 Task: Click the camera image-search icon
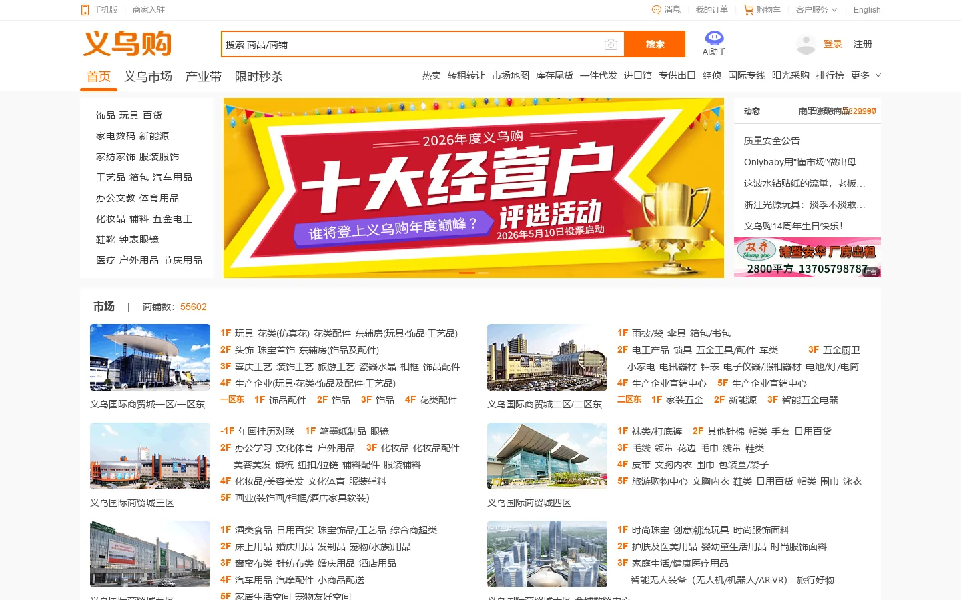[x=611, y=45]
